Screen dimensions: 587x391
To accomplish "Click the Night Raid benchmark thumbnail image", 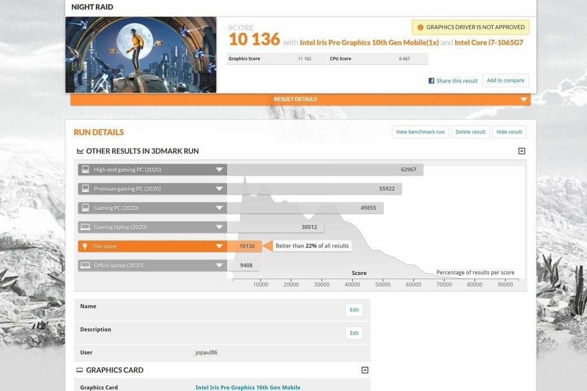I will click(141, 55).
